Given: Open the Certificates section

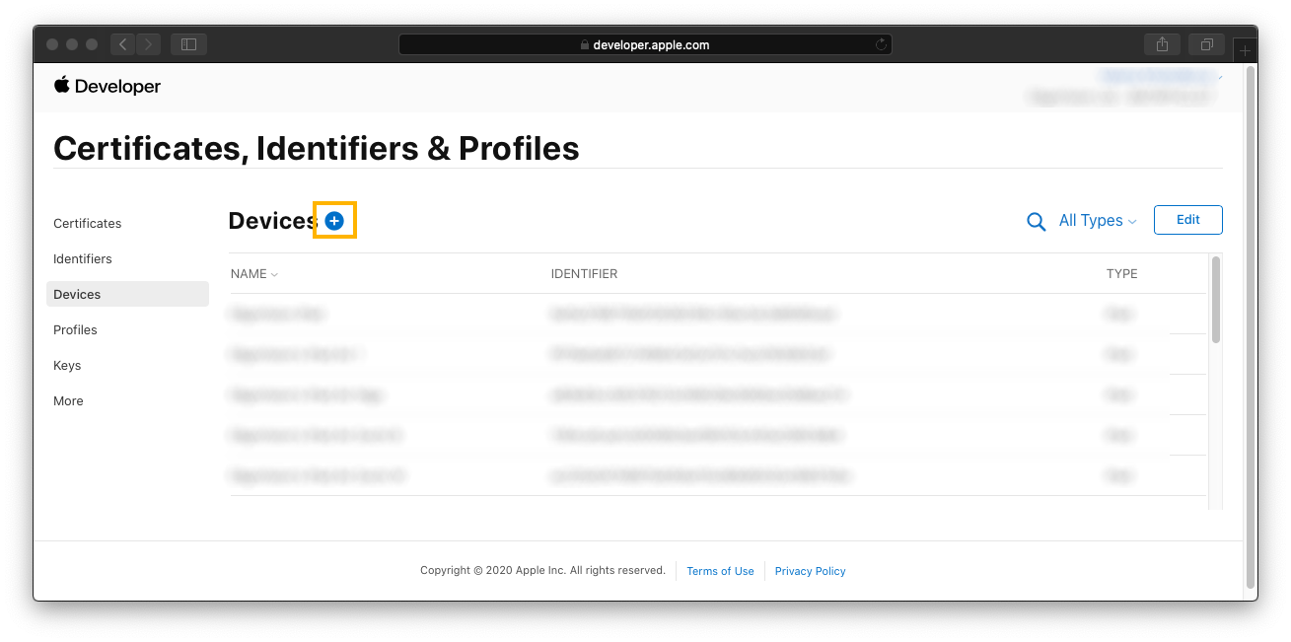Looking at the screenshot, I should point(88,224).
